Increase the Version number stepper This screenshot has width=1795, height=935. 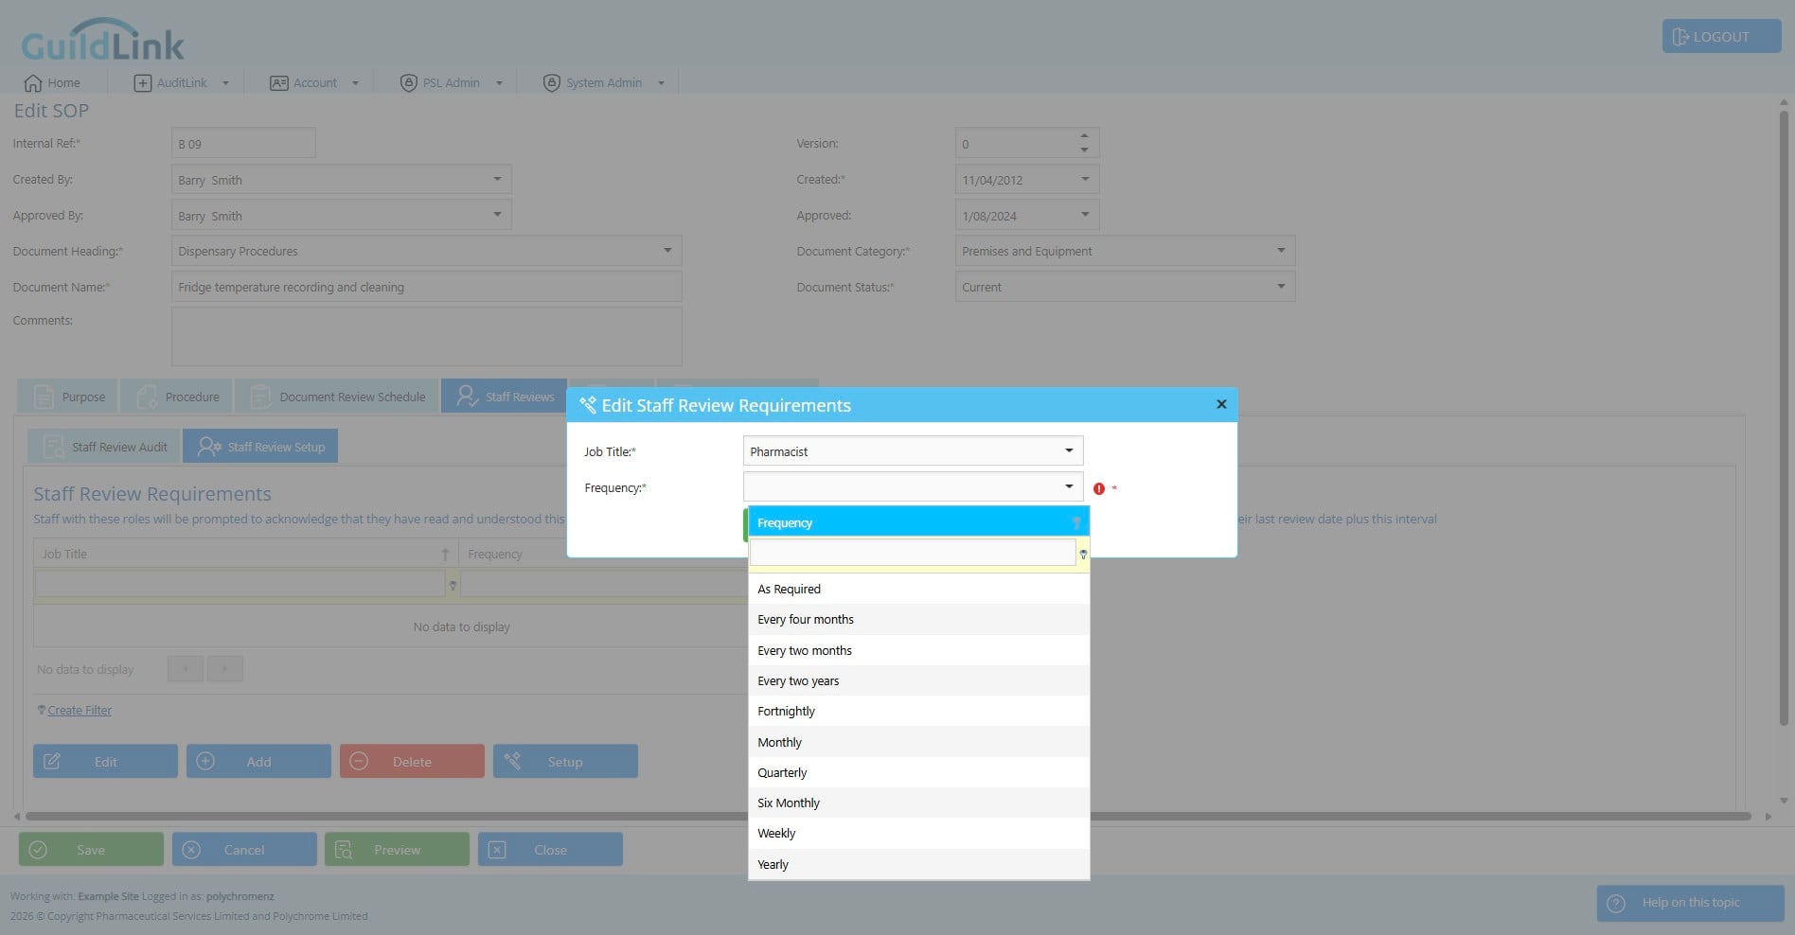point(1084,136)
